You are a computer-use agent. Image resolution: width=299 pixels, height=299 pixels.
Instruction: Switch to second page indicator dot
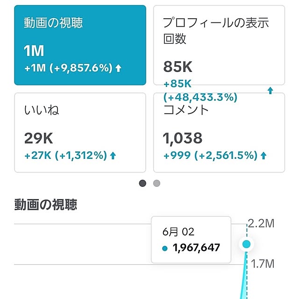[157, 183]
